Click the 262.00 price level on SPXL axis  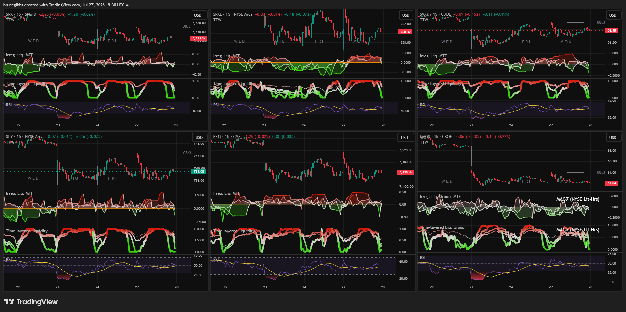pos(406,24)
